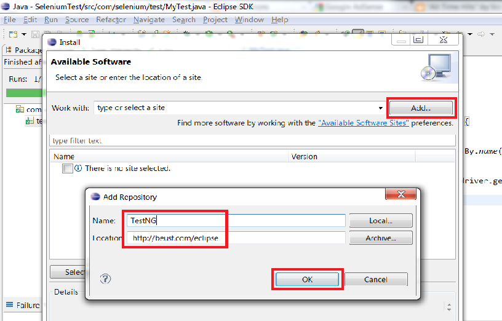Click the Package Explorer tab icon
This screenshot has height=321, width=502.
click(9, 50)
